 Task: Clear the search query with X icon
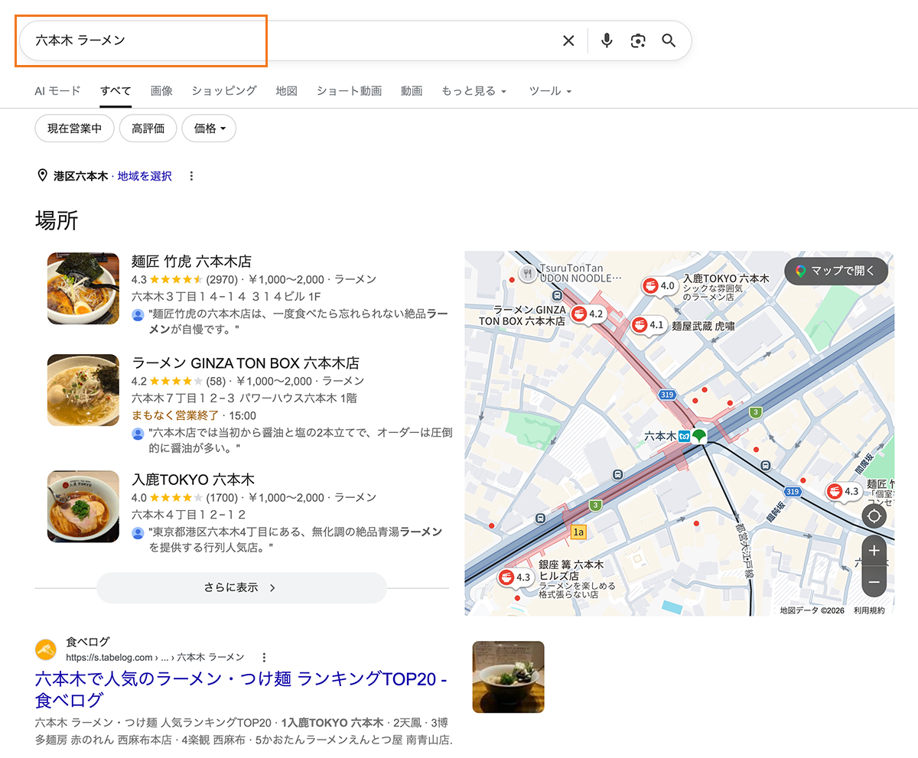pyautogui.click(x=568, y=41)
